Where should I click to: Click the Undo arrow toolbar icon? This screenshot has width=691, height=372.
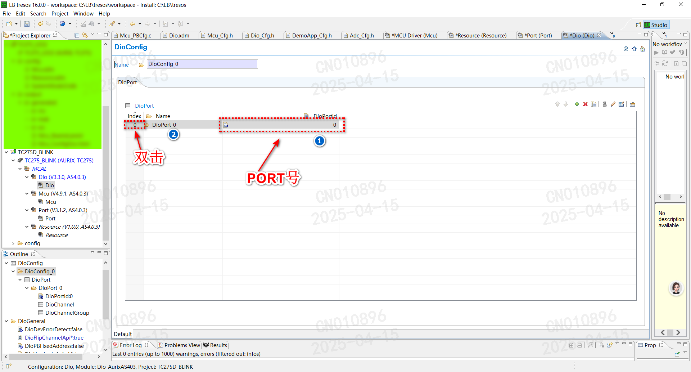tap(40, 24)
